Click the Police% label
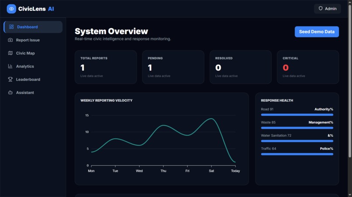The width and height of the screenshot is (352, 197). pos(326,148)
